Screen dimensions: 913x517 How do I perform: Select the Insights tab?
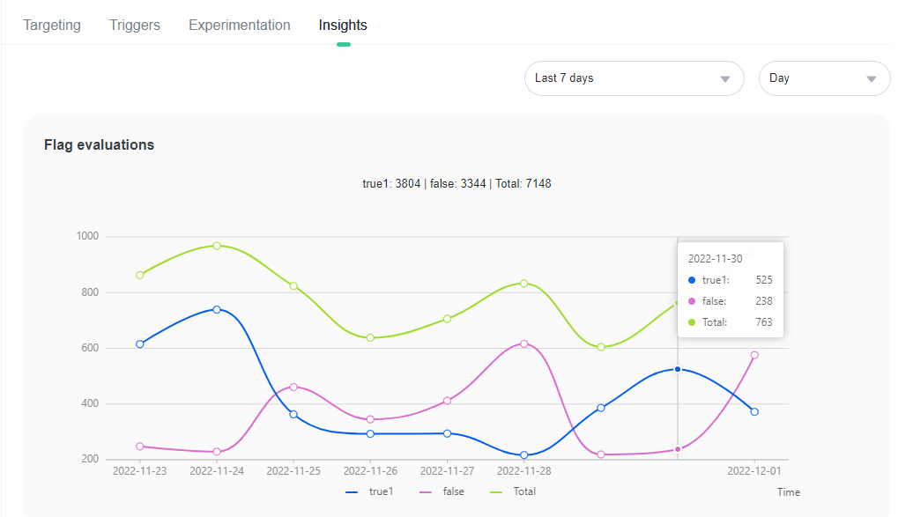[343, 25]
